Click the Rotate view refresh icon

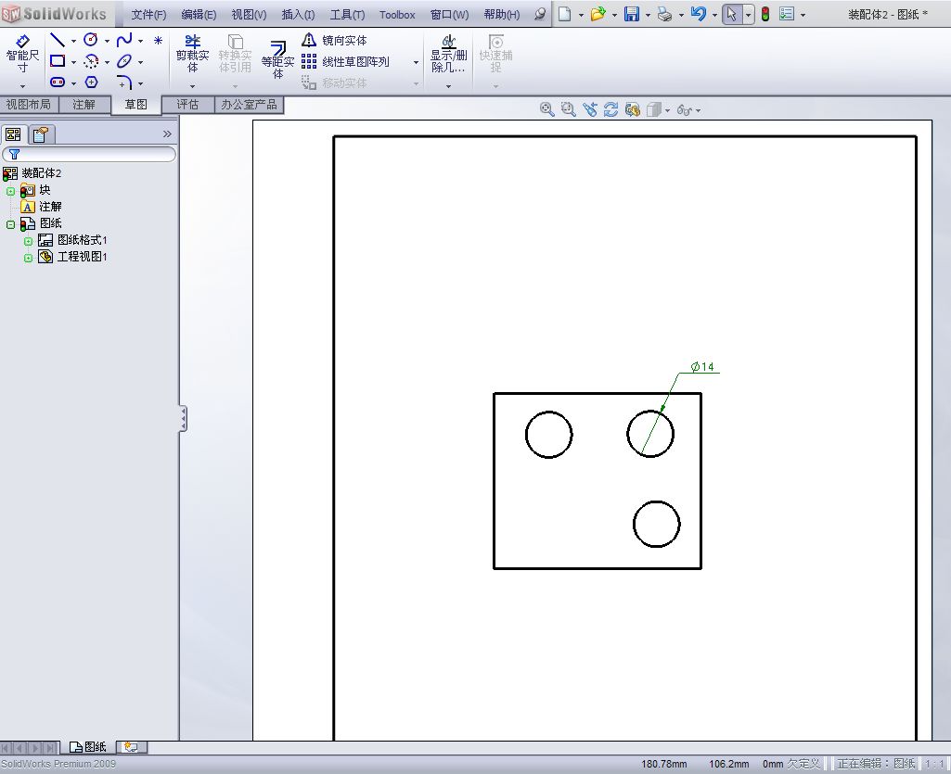610,109
